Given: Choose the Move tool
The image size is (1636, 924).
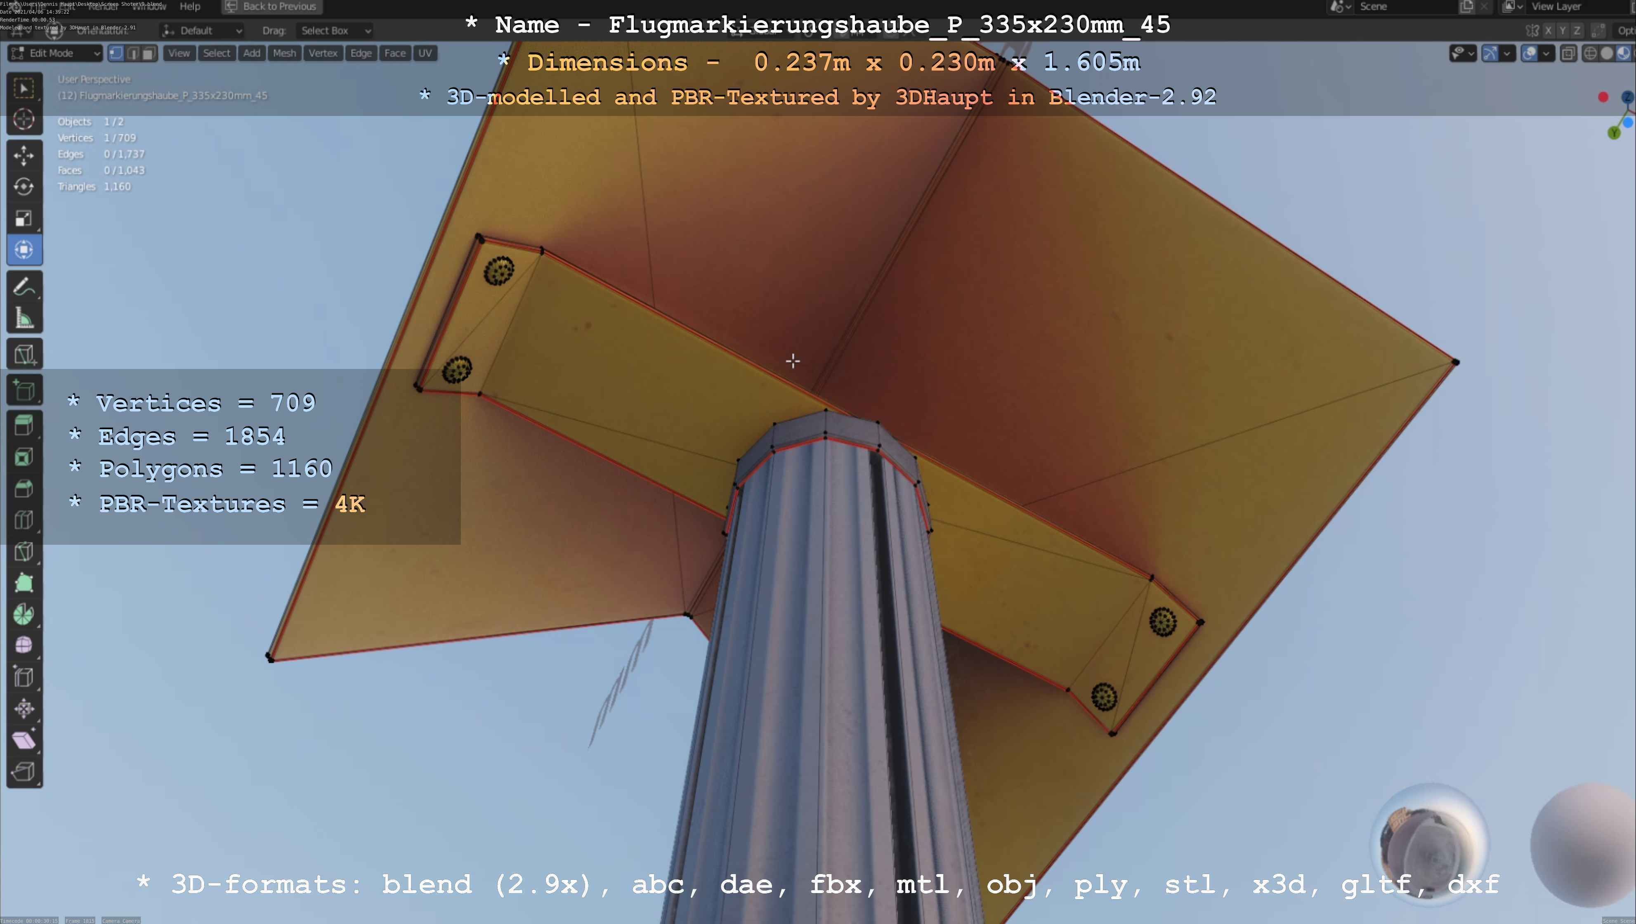Looking at the screenshot, I should point(24,156).
